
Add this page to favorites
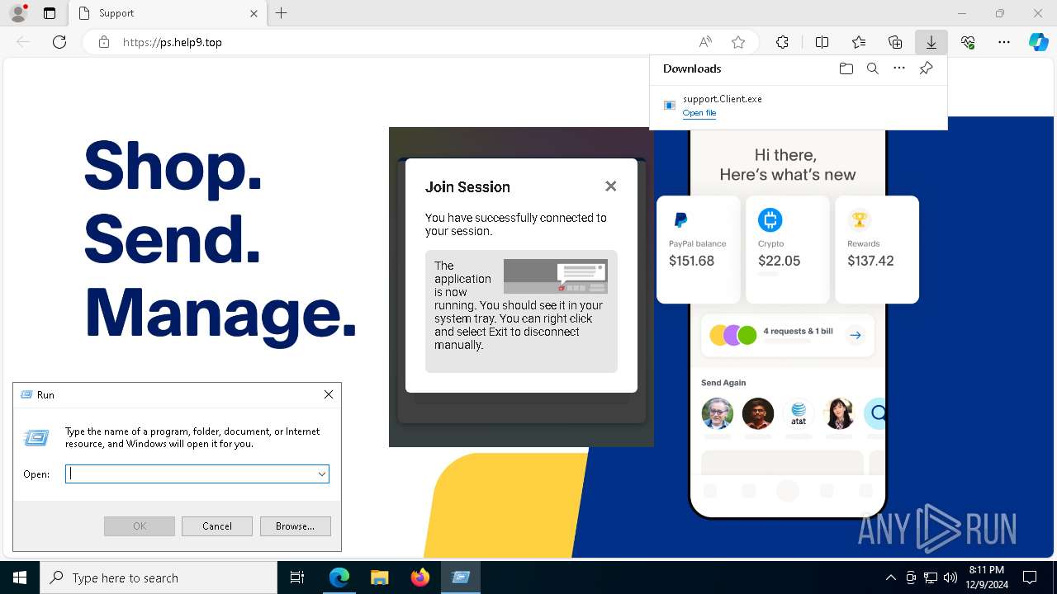point(738,42)
